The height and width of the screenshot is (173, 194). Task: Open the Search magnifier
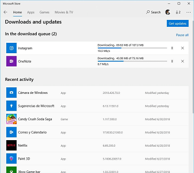point(153,12)
